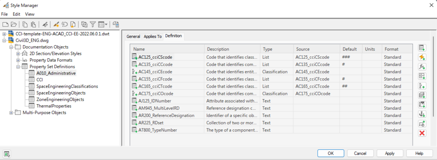Select the AC135_cciCCcode row name
This screenshot has width=437, height=160.
(x=155, y=64)
